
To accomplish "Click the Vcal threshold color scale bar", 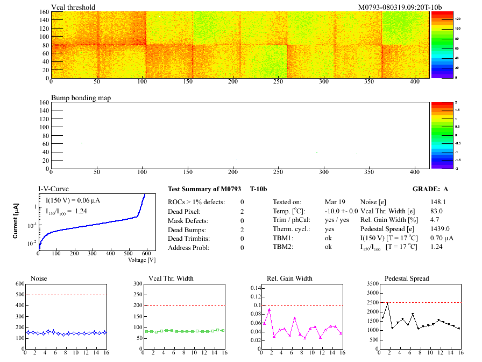I will click(x=437, y=44).
